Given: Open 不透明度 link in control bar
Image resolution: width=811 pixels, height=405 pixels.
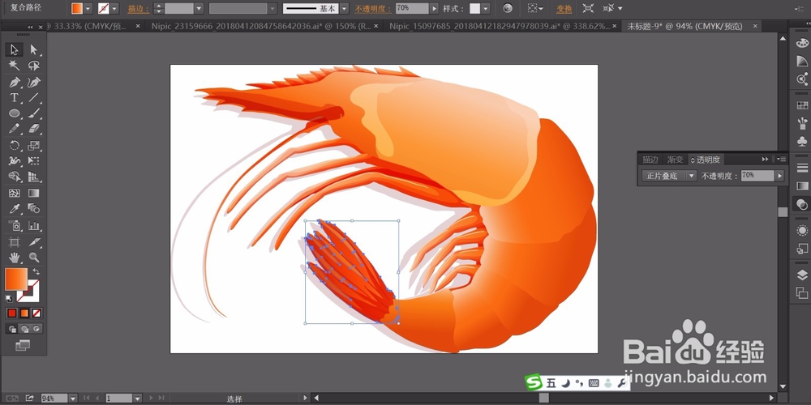Looking at the screenshot, I should (x=373, y=9).
